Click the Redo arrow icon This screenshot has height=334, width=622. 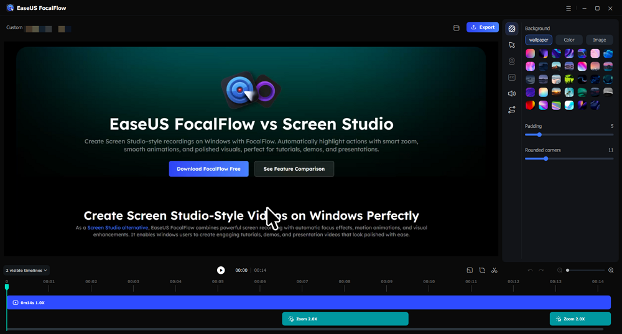point(541,270)
